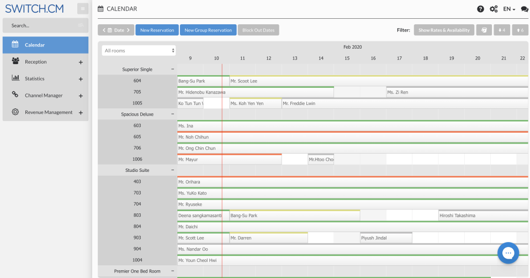Screen dimensions: 530x278
Task: Click the up arrow 6 filter button
Action: [520, 30]
